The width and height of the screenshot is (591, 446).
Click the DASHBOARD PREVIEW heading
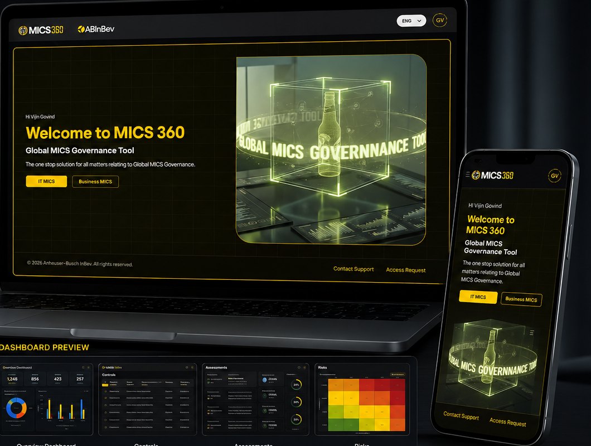(x=45, y=347)
